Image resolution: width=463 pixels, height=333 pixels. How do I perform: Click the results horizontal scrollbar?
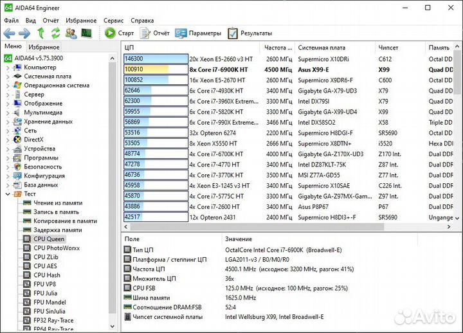(x=257, y=227)
